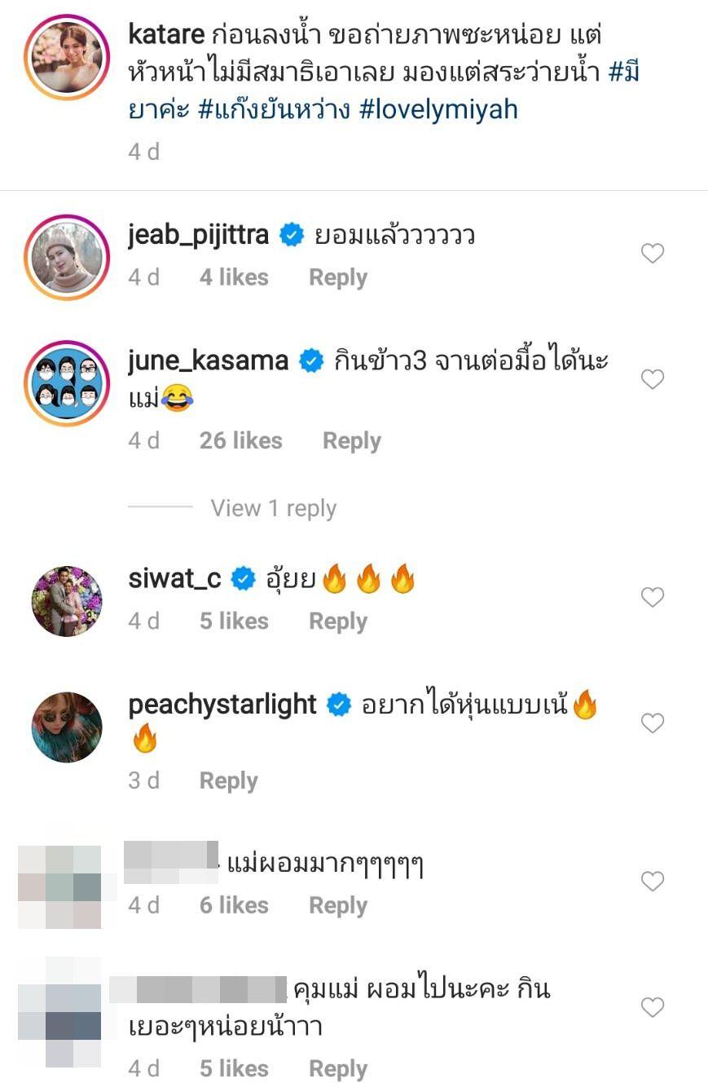Like june_kasama's comment with heart icon
Screen dimensions: 708x1092
[x=653, y=379]
